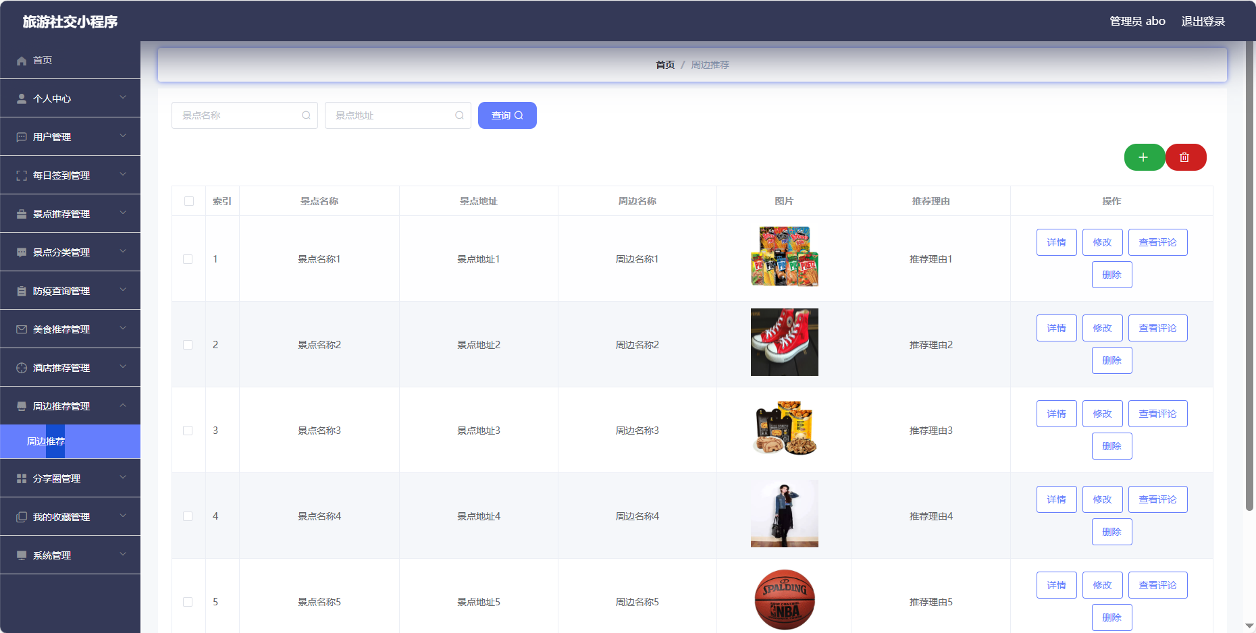Viewport: 1256px width, 633px height.
Task: Open the 首页 sidebar menu item
Action: pos(70,60)
